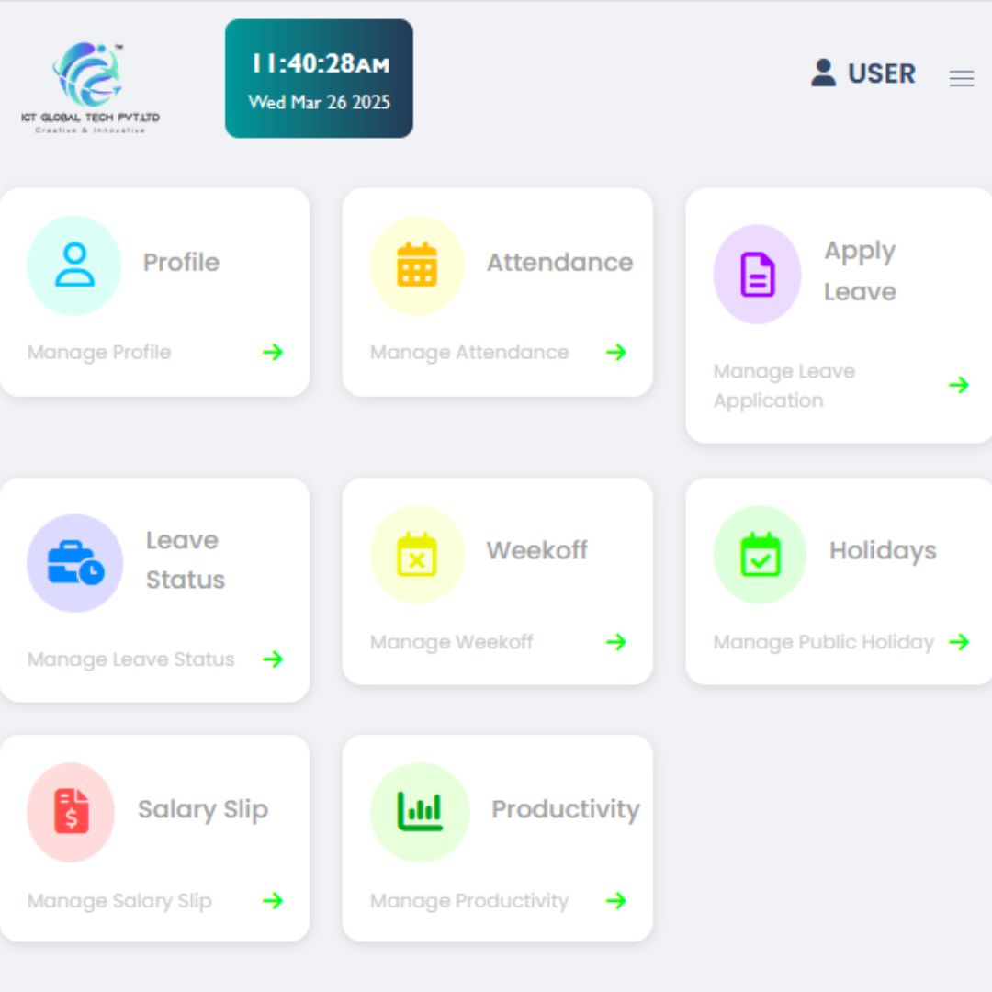The height and width of the screenshot is (992, 992).
Task: Select the purple Apply Leave document icon
Action: (757, 274)
